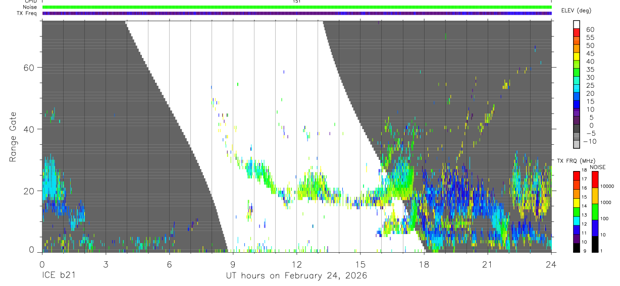Click the UT hours on February 24, 2026 title
This screenshot has width=620, height=286.
pyautogui.click(x=296, y=276)
